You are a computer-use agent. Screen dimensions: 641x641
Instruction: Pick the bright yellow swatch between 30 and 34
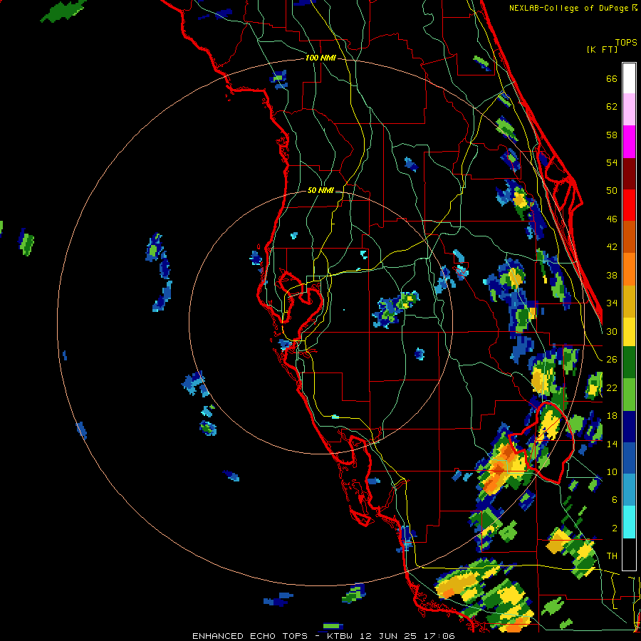tap(629, 331)
